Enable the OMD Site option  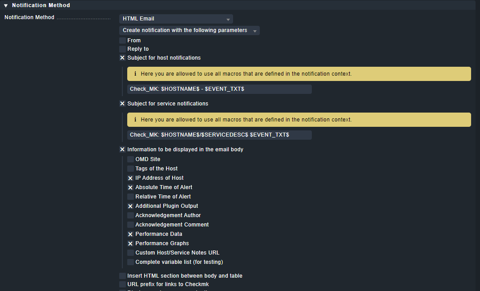130,159
